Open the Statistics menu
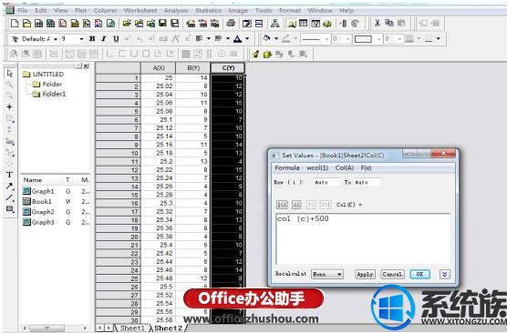 coord(208,11)
